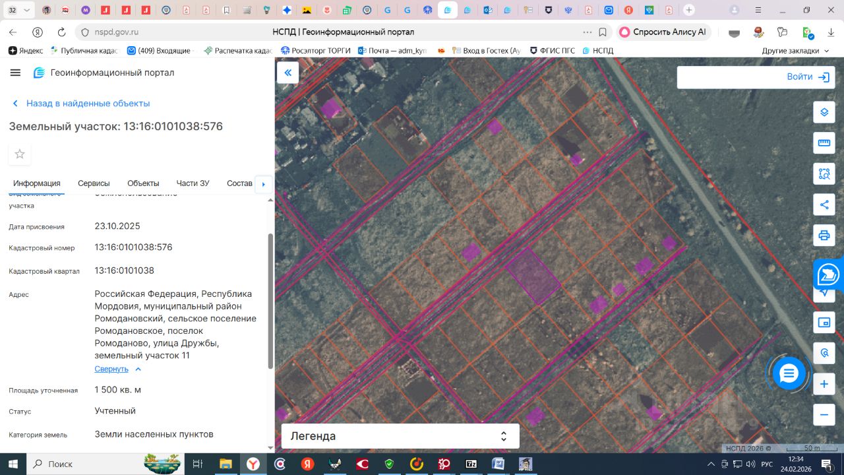Screen dimensions: 844x475
Task: Add land parcel to favorites star
Action: point(20,154)
